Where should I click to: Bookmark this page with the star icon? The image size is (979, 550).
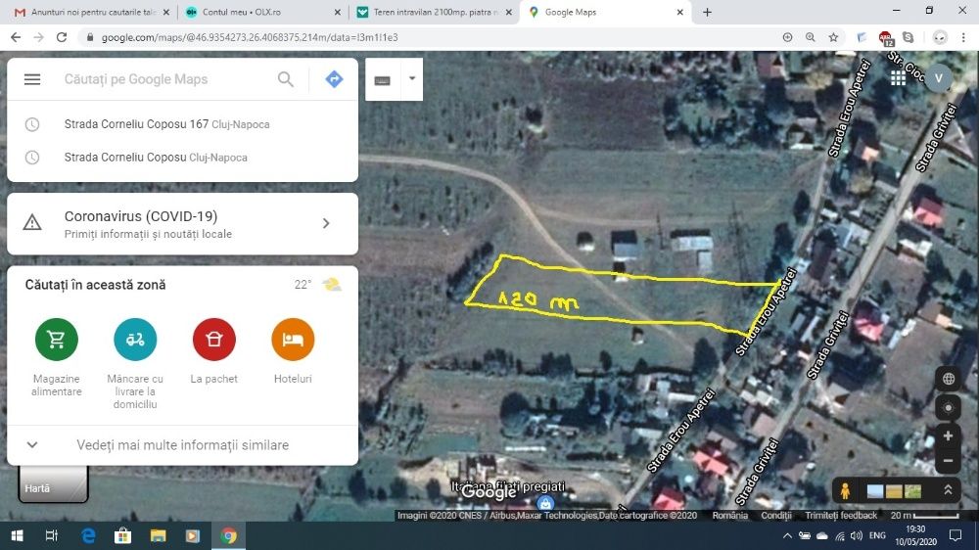pyautogui.click(x=833, y=37)
